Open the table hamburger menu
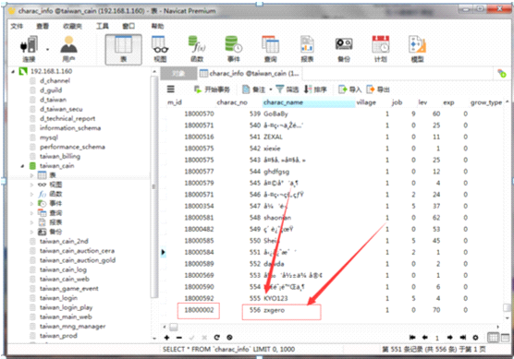The height and width of the screenshot is (359, 514). 171,89
